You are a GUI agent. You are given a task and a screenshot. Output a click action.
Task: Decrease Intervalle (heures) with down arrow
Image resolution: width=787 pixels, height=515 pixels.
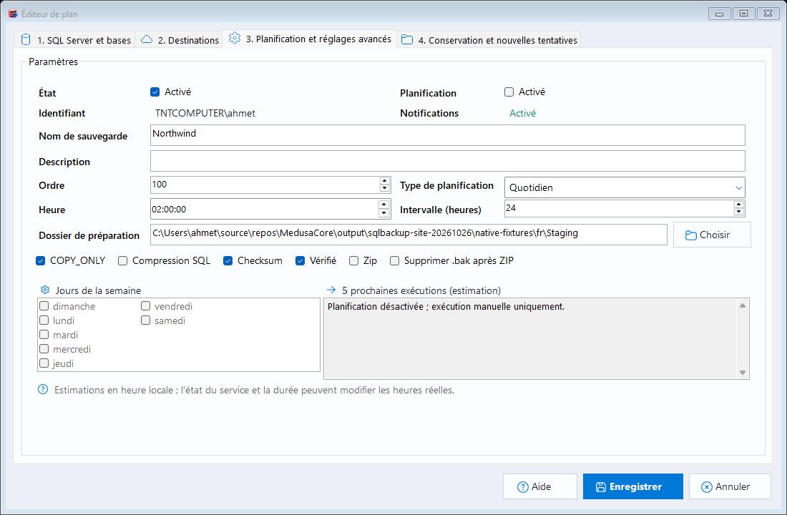click(x=738, y=212)
